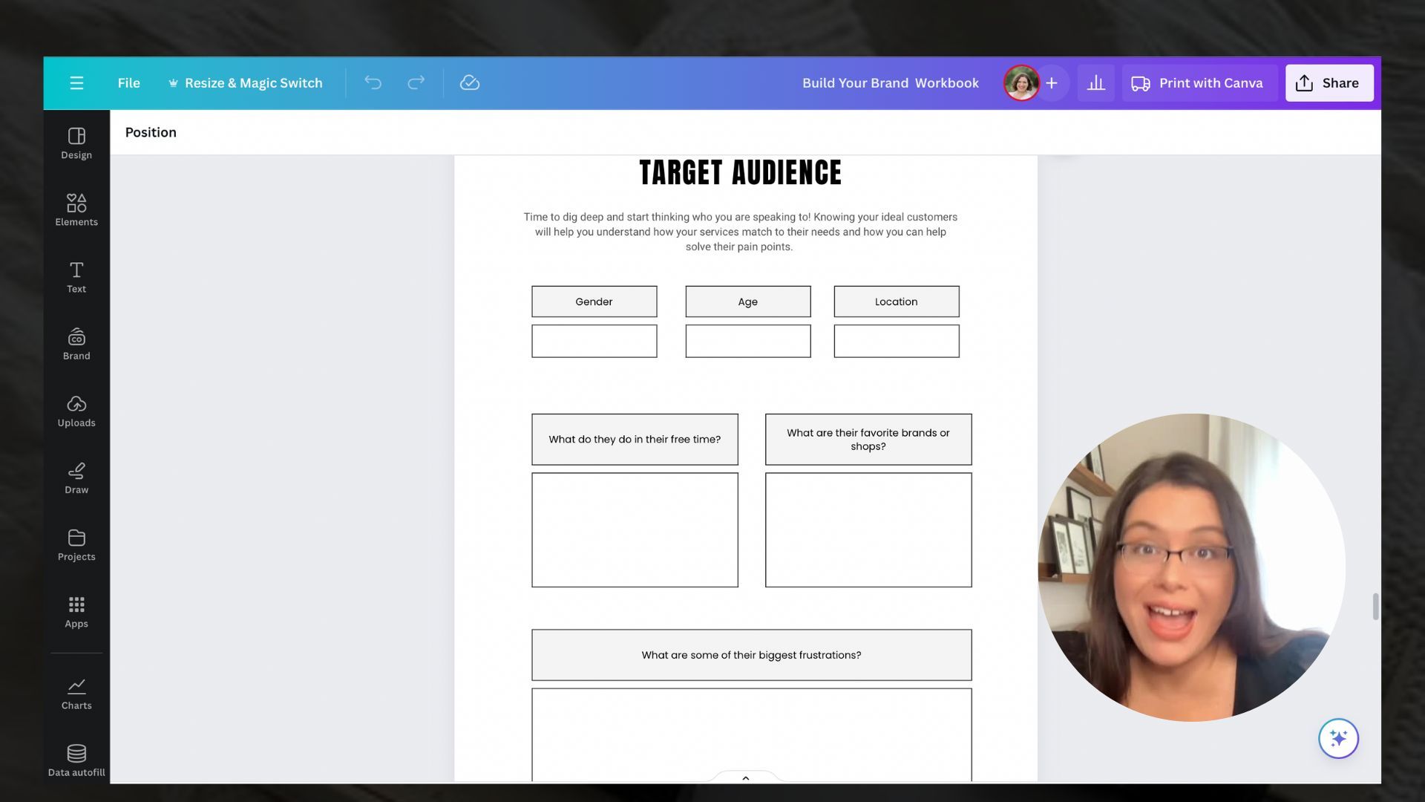Open the Projects folder panel
1425x802 pixels.
tap(76, 544)
